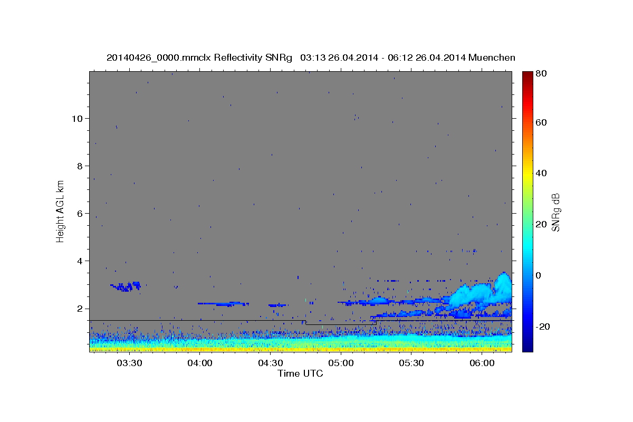Click the colorbar value 80
633x422 pixels.
[542, 74]
